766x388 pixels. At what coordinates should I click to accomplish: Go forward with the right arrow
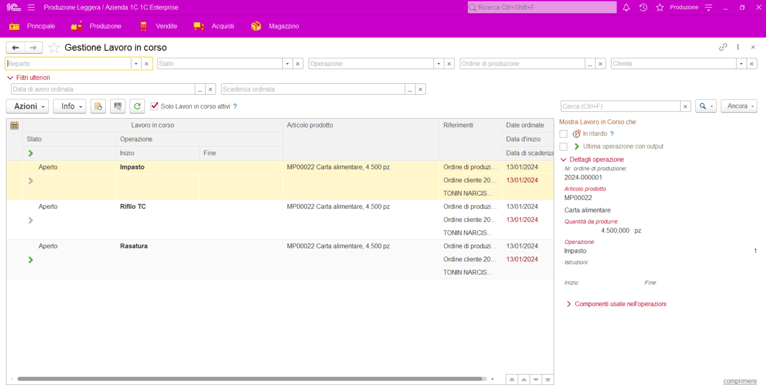pyautogui.click(x=33, y=47)
